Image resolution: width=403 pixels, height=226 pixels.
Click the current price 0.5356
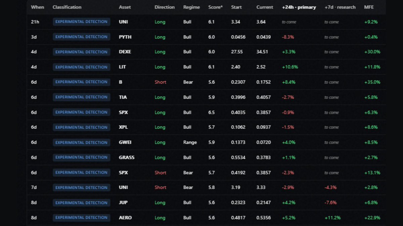point(263,218)
